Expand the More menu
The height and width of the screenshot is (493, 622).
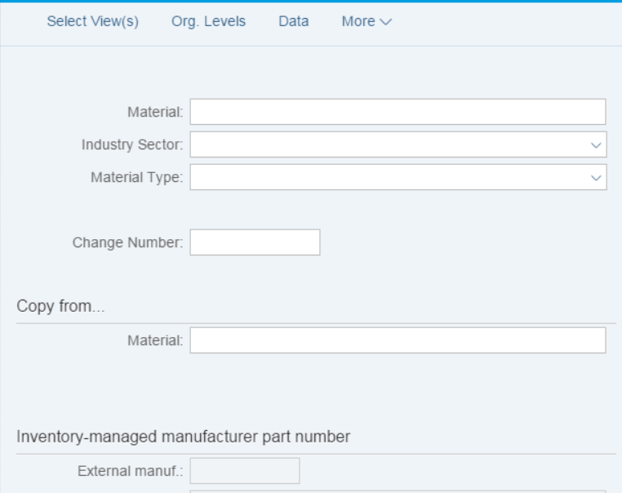[x=367, y=21]
